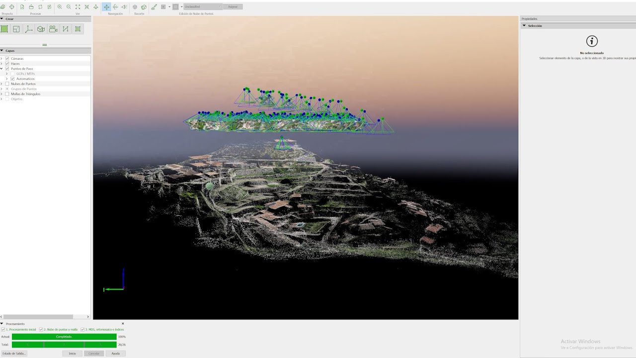Open the Estado de Salida button
The height and width of the screenshot is (358, 636).
14,354
